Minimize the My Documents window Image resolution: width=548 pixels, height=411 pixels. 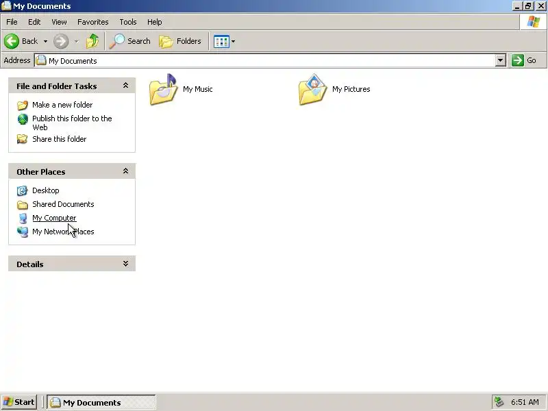click(x=517, y=6)
